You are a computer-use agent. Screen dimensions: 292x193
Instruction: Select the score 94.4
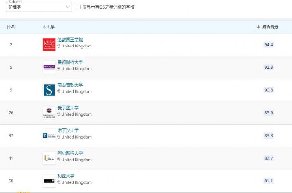[x=269, y=45]
